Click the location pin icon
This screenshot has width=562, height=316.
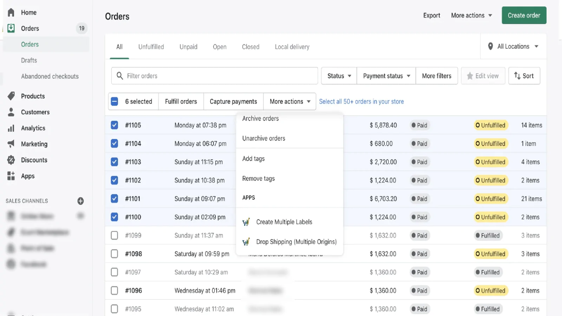[490, 46]
